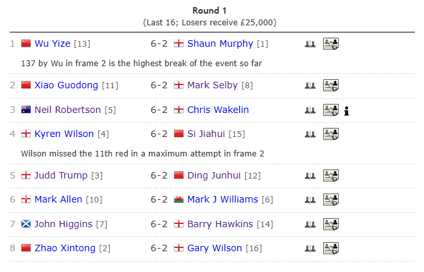
Task: Show head-to-head for Mark Allen match
Action: coord(310,200)
